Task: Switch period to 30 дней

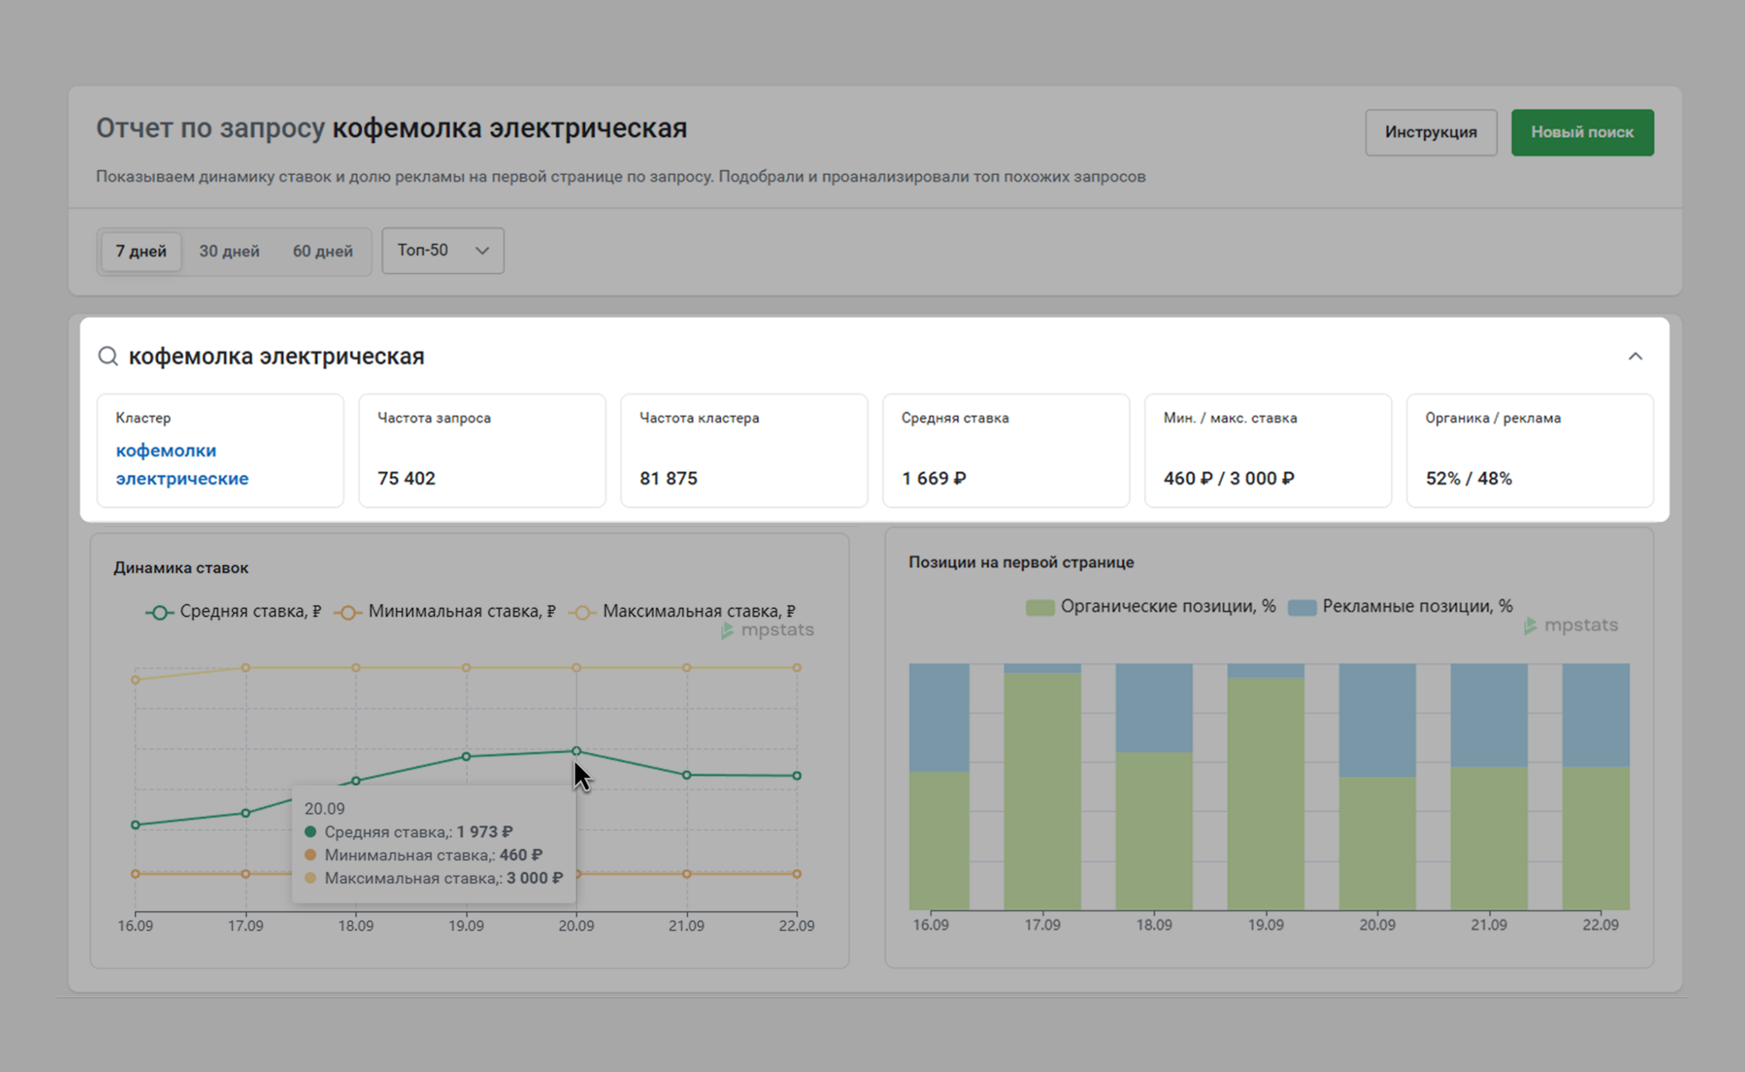Action: pos(229,251)
